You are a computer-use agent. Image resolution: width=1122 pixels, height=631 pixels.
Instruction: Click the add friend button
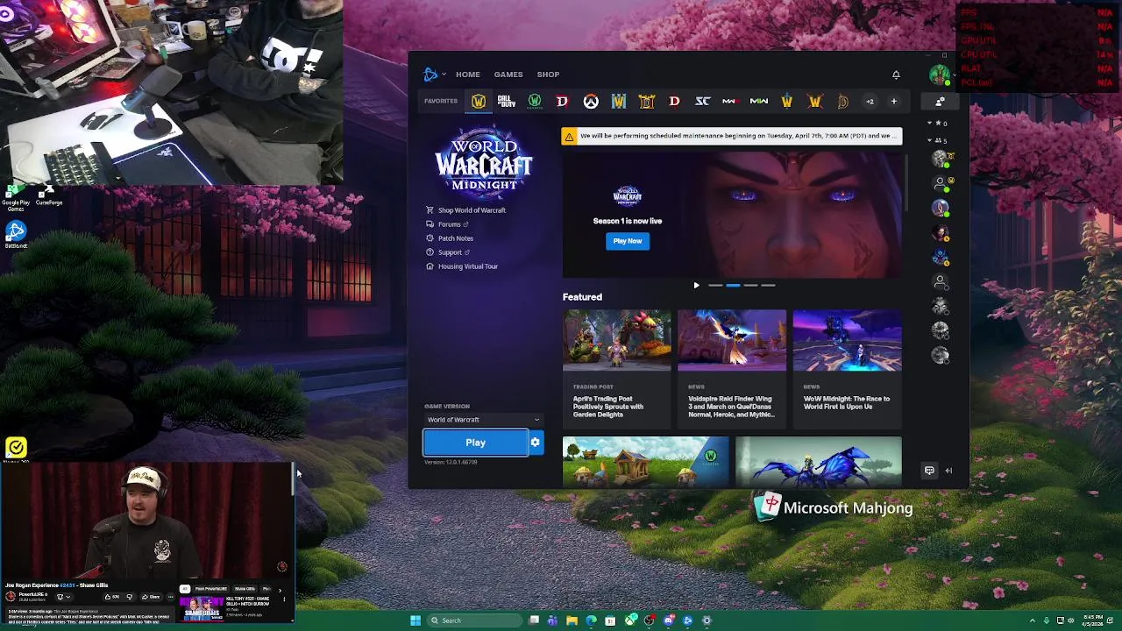[x=940, y=102]
